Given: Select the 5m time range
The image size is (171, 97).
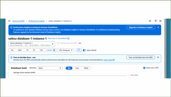Looking at the screenshot, I should point(12,50).
